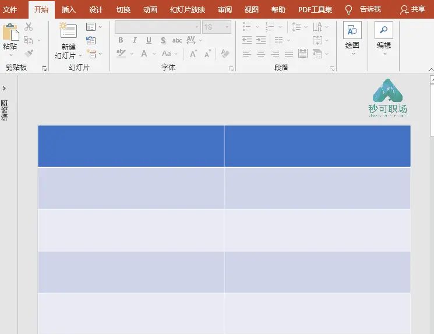Click the Add Columns icon

(278, 40)
